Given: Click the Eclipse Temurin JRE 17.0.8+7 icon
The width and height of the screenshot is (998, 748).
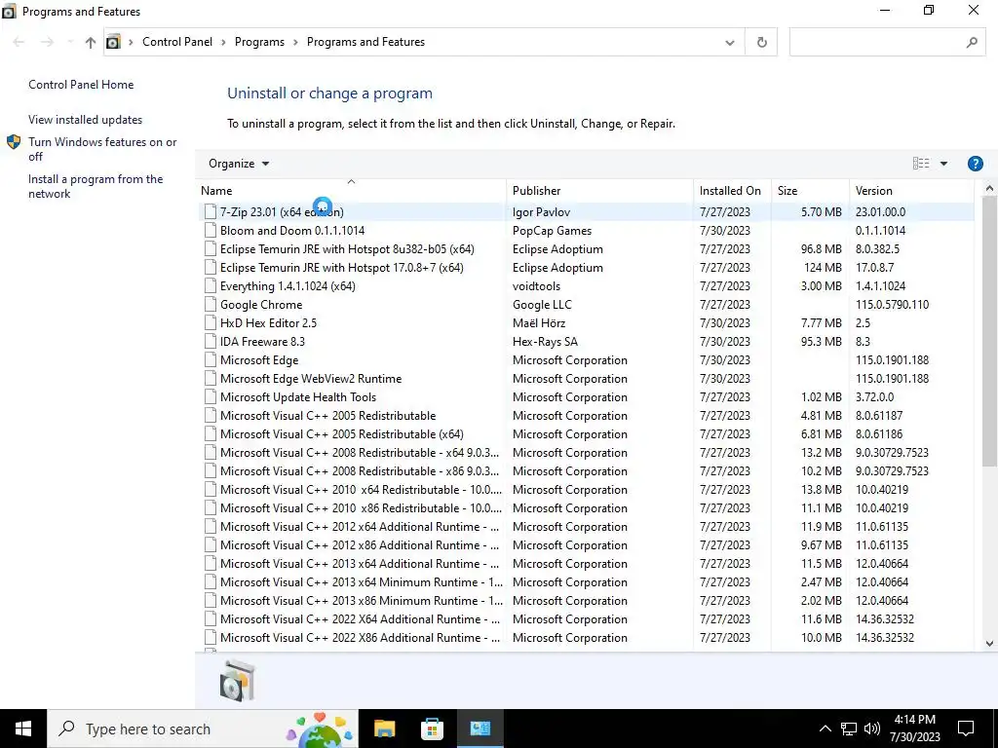Looking at the screenshot, I should click(211, 267).
